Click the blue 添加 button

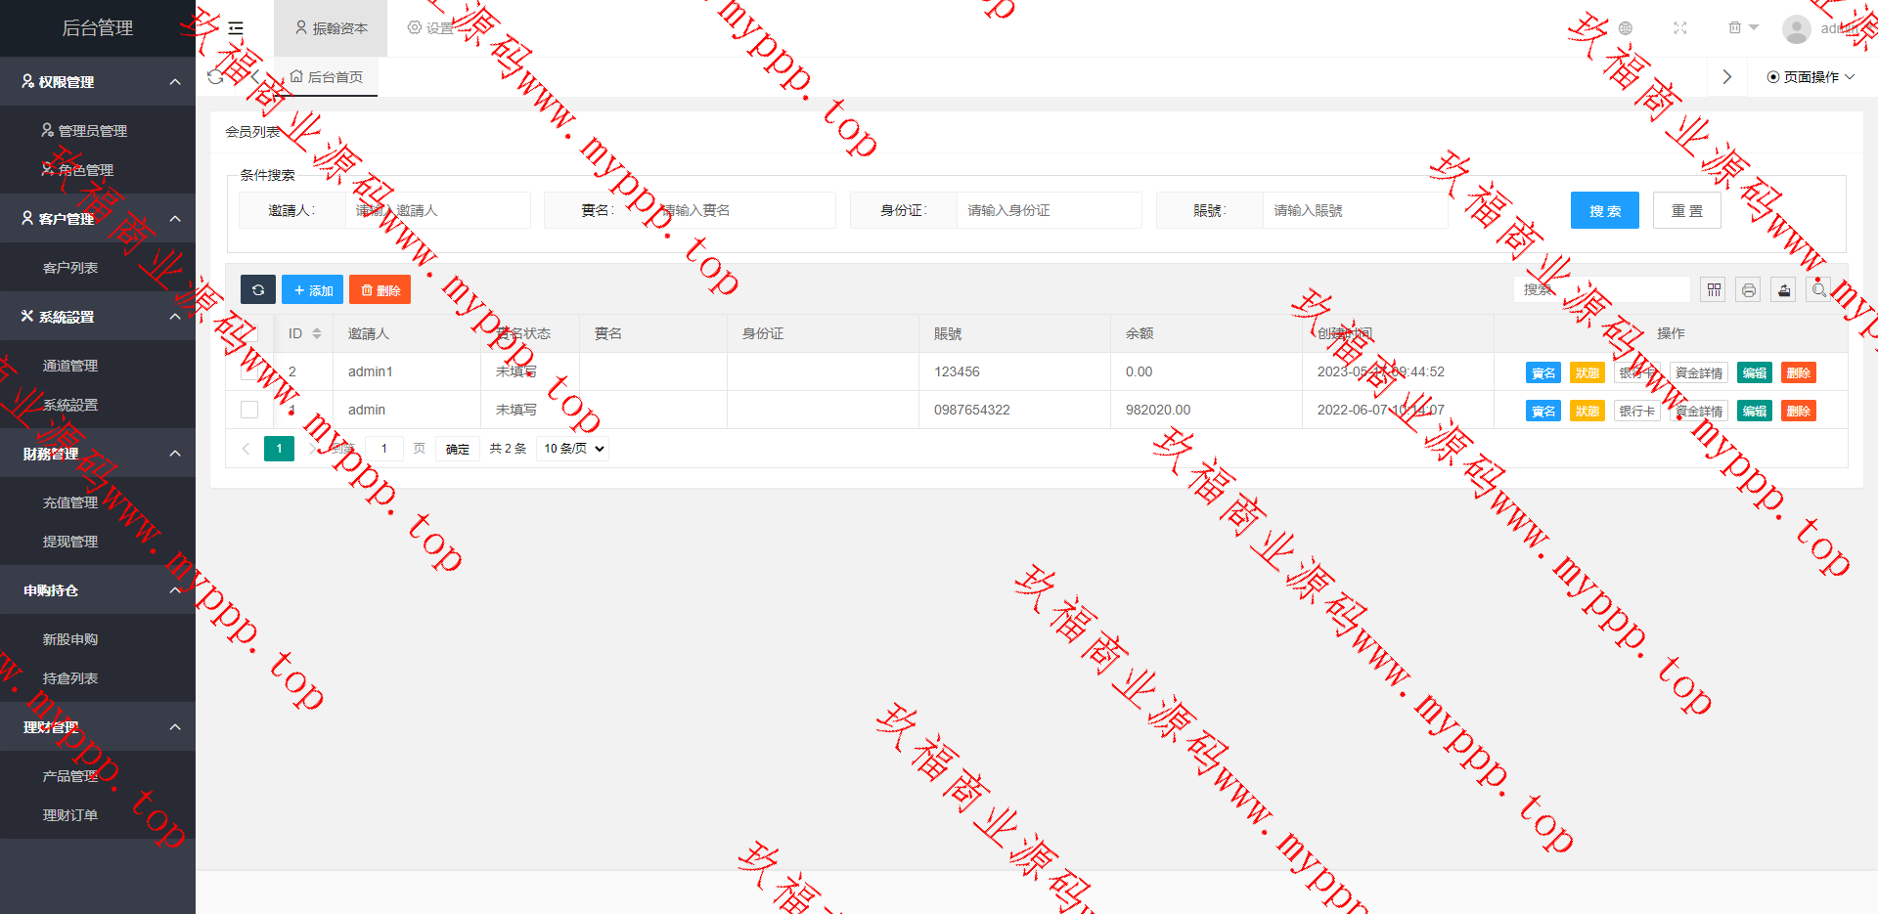pyautogui.click(x=313, y=289)
